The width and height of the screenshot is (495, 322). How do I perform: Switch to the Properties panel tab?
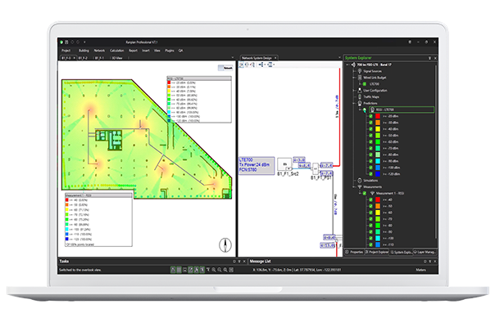pos(355,252)
